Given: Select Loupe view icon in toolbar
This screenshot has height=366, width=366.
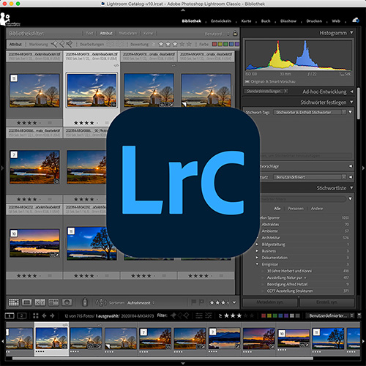Looking at the screenshot, I should (x=26, y=302).
